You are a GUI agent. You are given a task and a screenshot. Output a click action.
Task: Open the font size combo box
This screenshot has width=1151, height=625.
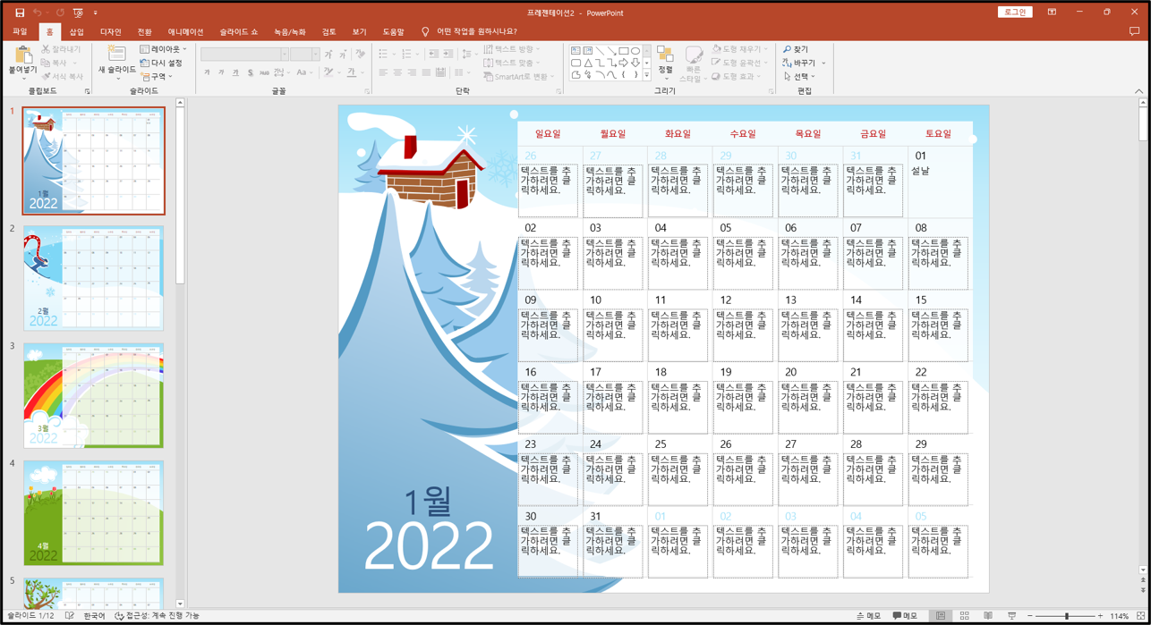point(305,55)
